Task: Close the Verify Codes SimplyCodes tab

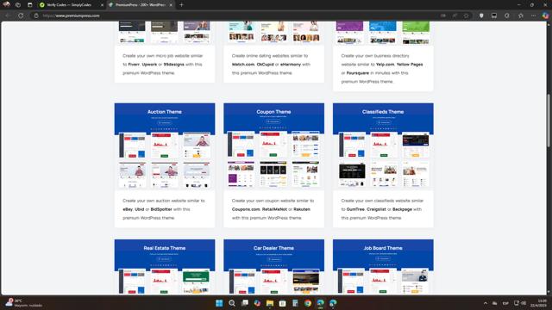Action: (102, 5)
